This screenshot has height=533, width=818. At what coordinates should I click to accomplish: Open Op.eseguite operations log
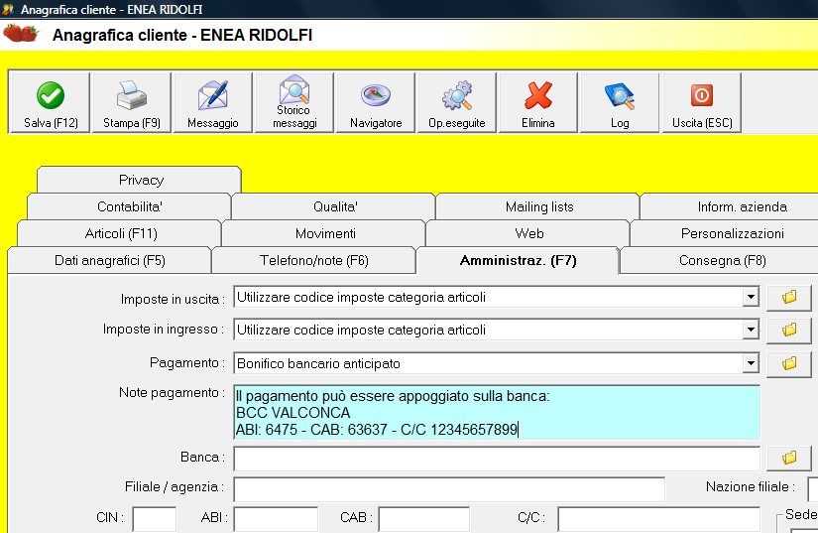[x=457, y=103]
